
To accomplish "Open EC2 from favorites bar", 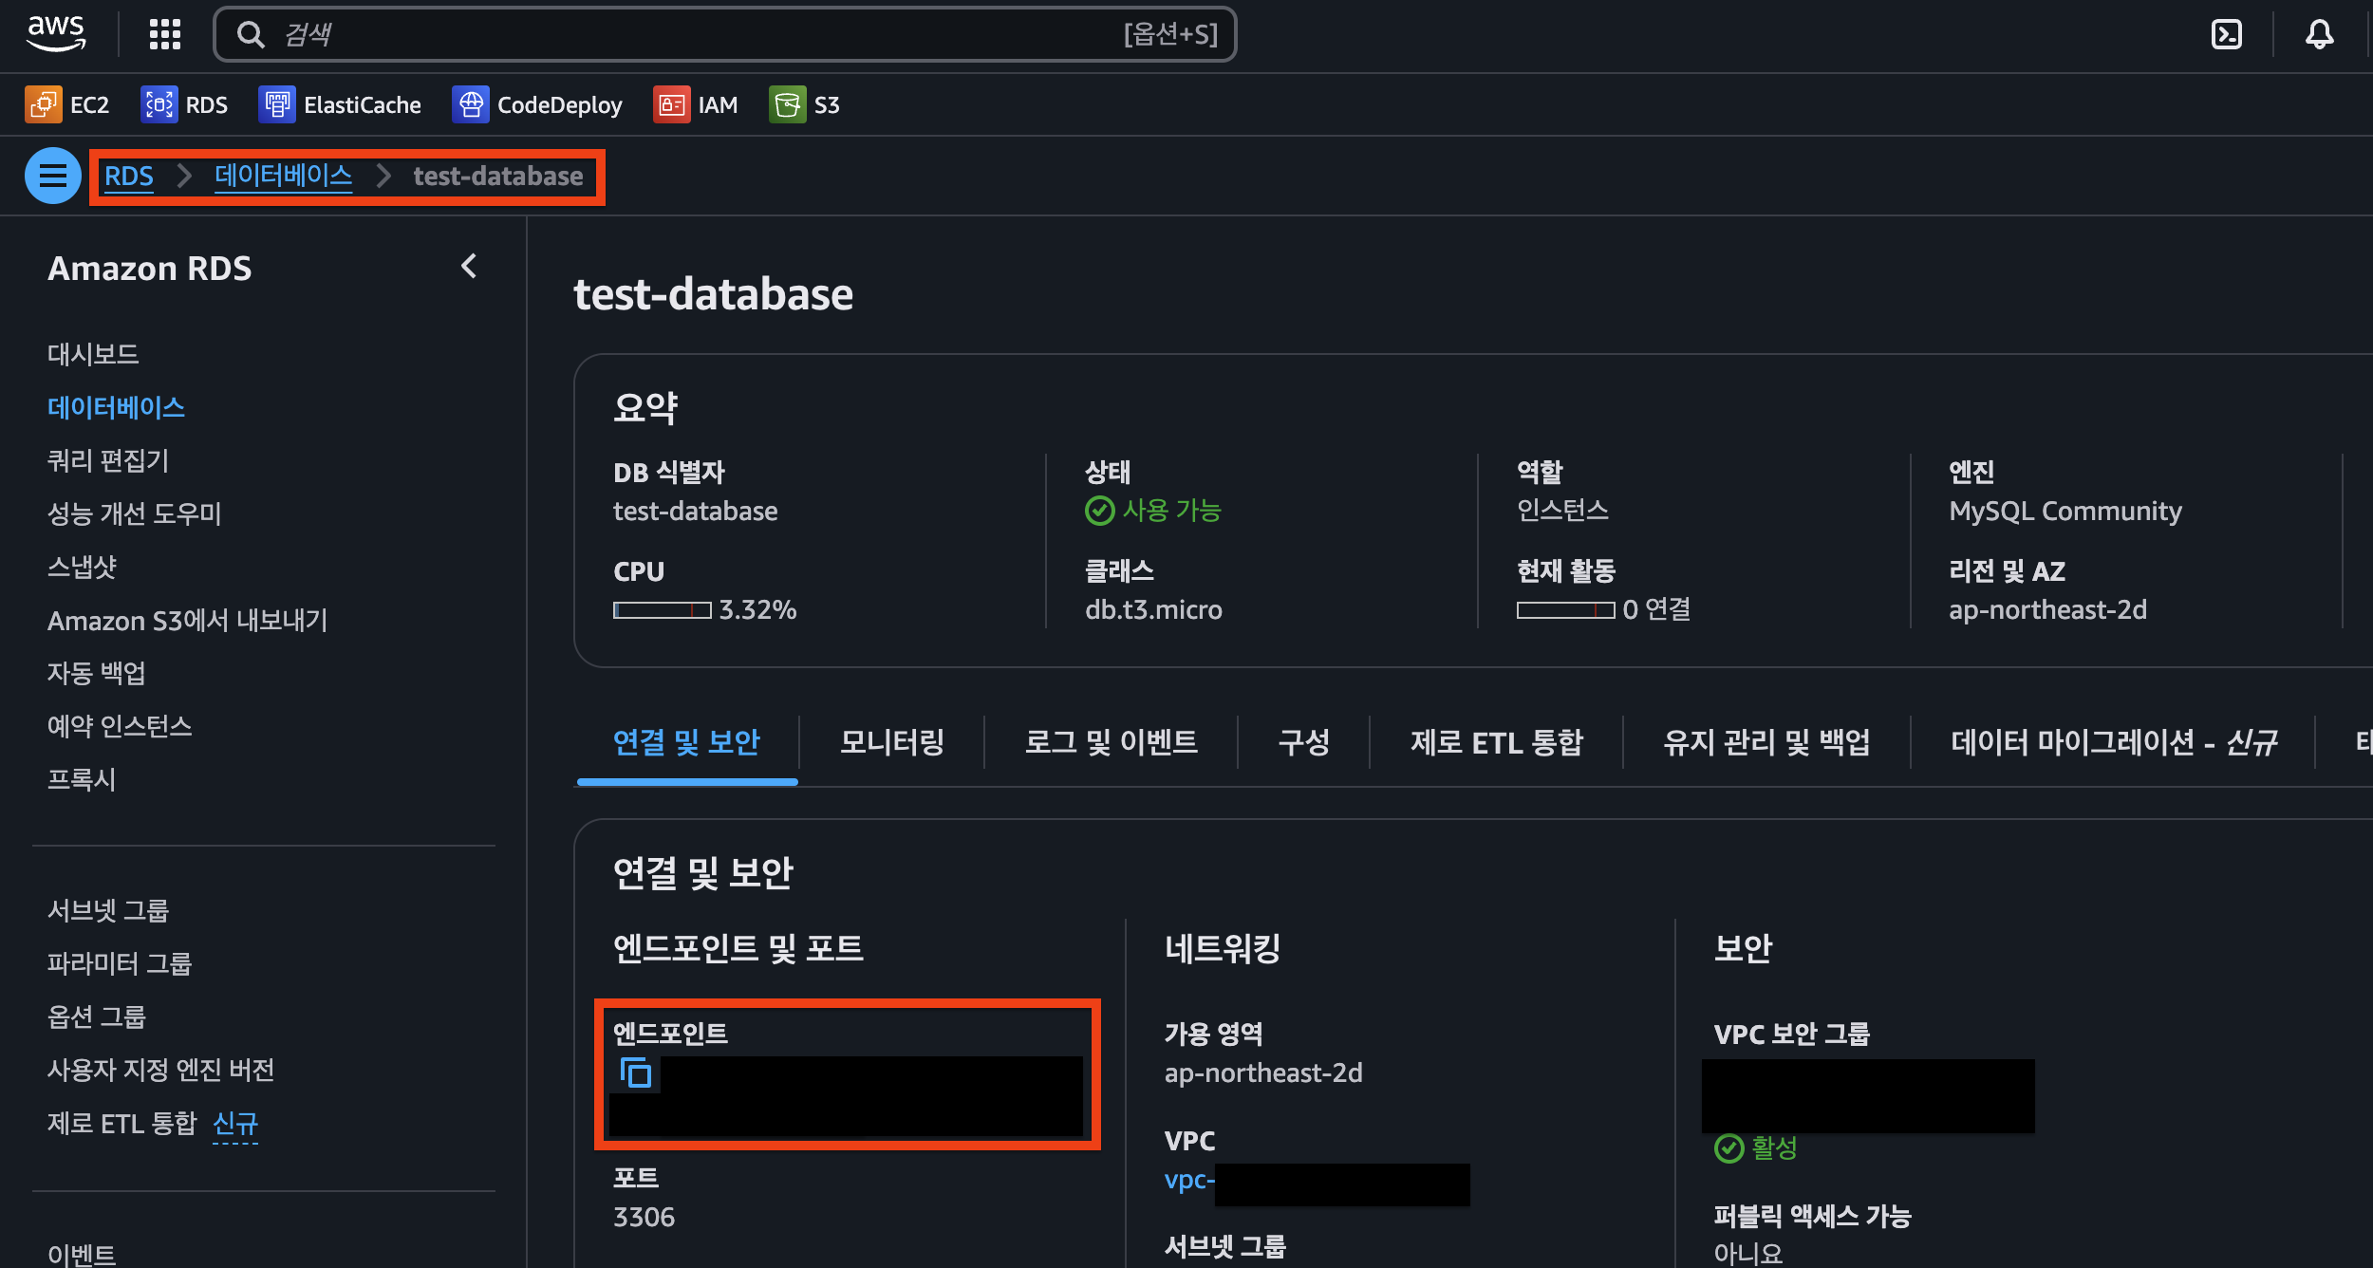I will [x=67, y=104].
